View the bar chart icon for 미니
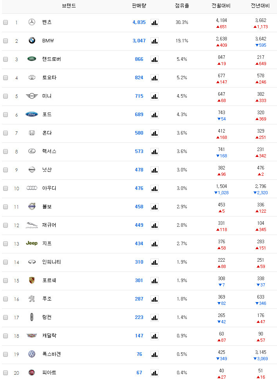 pyautogui.click(x=154, y=97)
